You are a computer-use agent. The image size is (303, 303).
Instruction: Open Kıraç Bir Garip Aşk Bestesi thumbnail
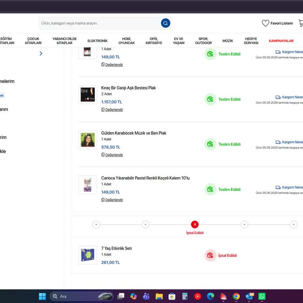[x=88, y=95]
